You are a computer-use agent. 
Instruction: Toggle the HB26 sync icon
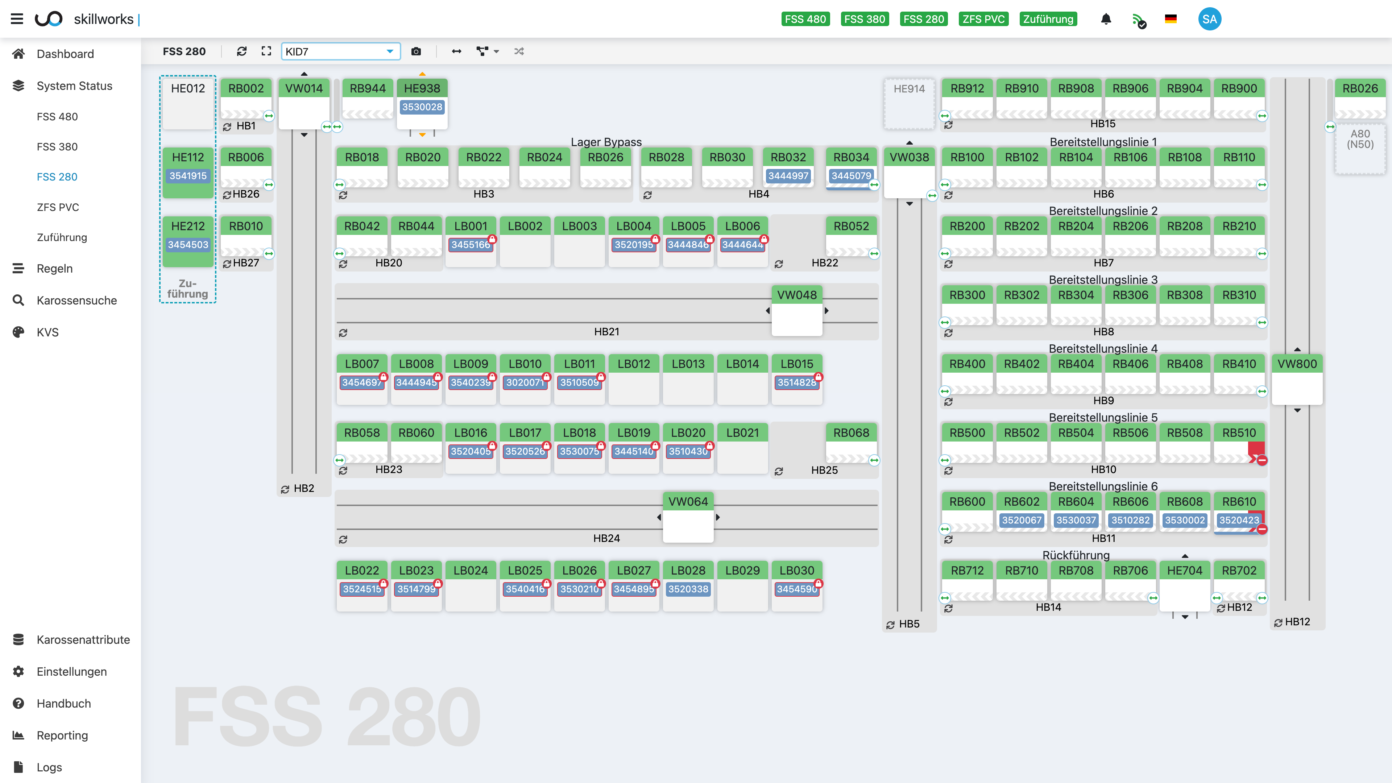click(x=227, y=195)
